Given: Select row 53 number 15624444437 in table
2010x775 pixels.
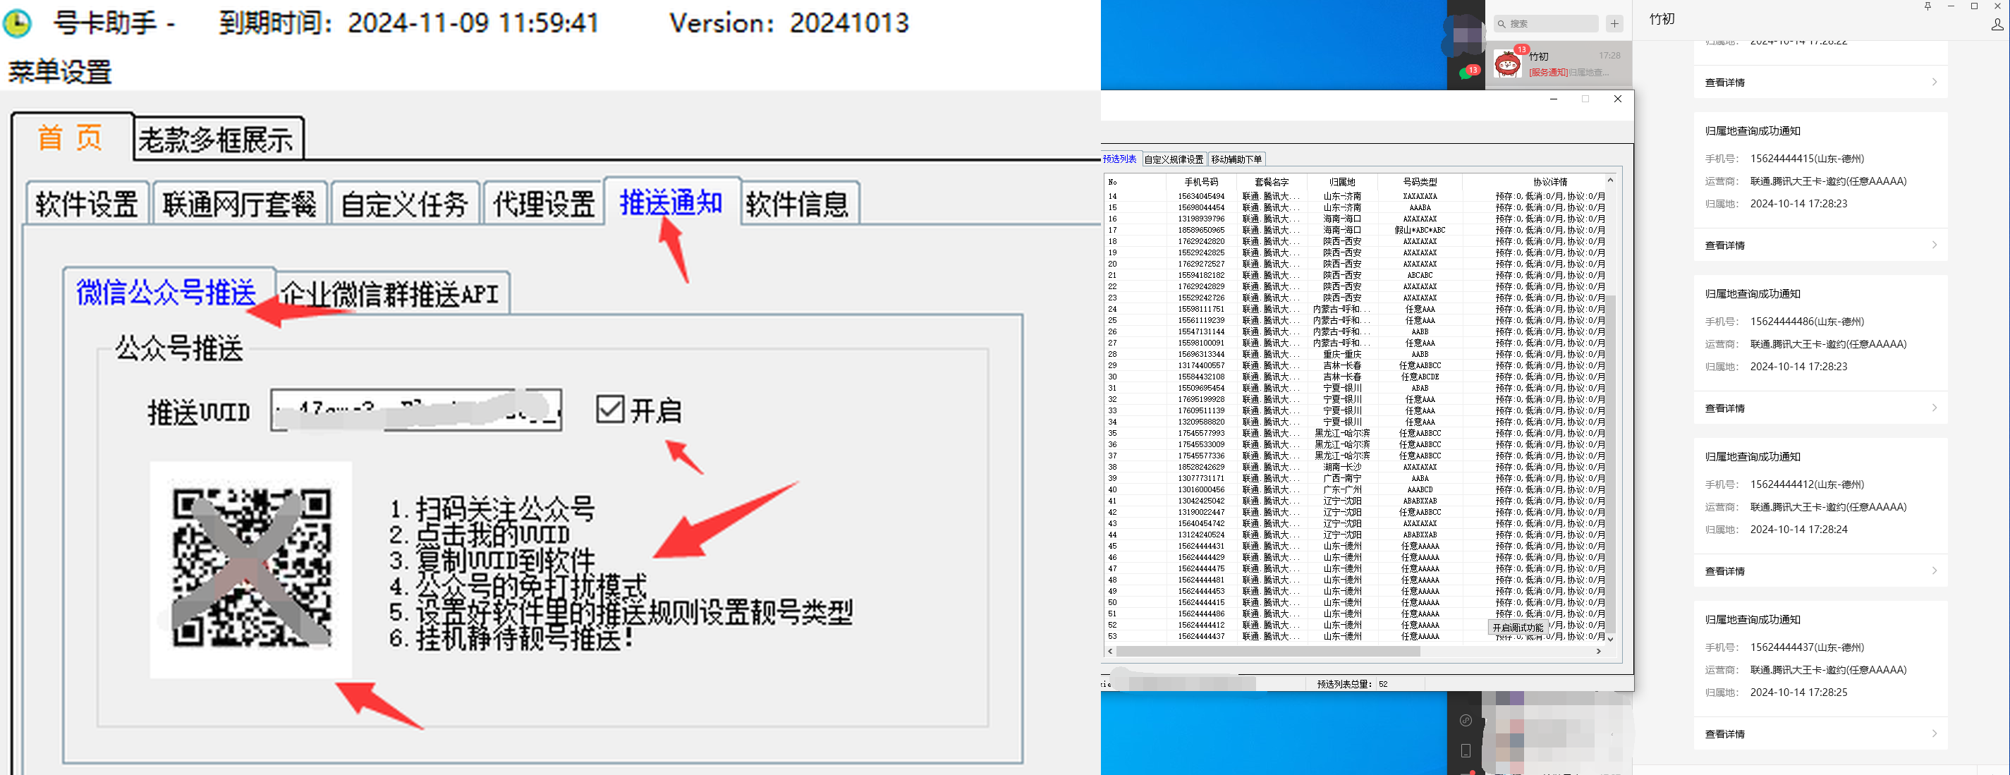Looking at the screenshot, I should click(1355, 636).
